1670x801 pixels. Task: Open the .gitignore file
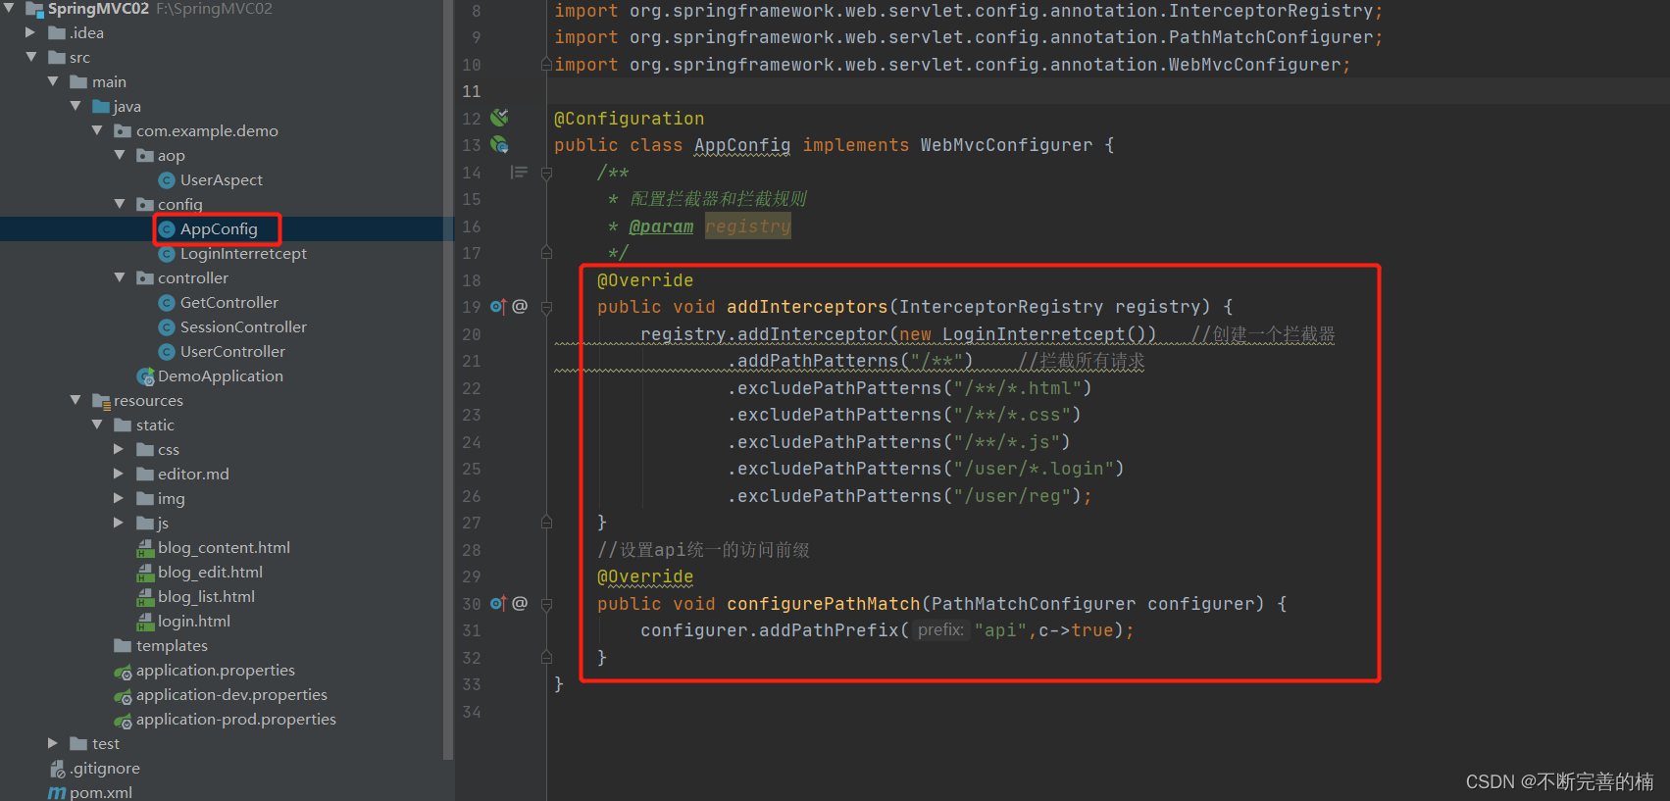click(104, 768)
